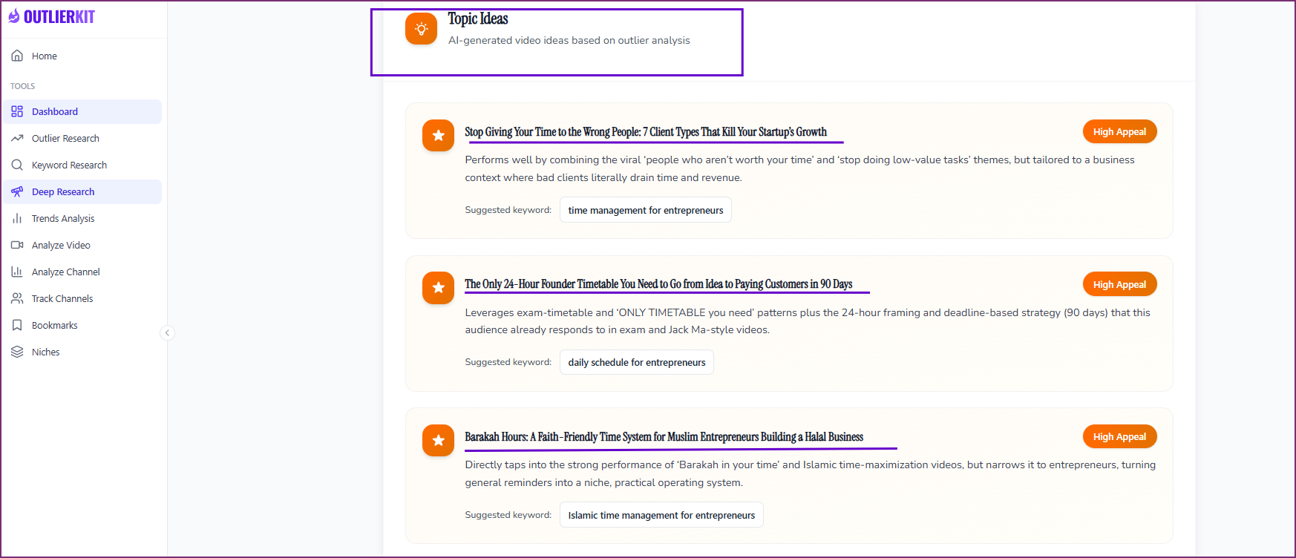Open Track Channels page
1296x558 pixels.
(x=62, y=298)
